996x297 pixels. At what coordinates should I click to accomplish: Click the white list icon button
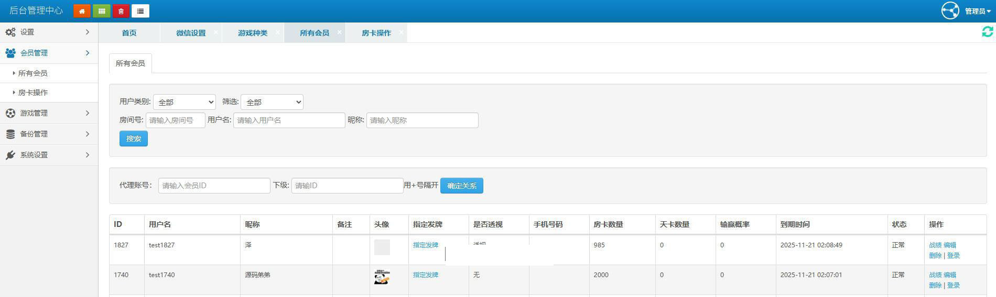140,11
